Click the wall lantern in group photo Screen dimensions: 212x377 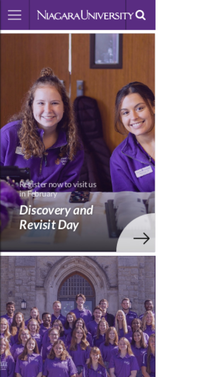pos(24,304)
